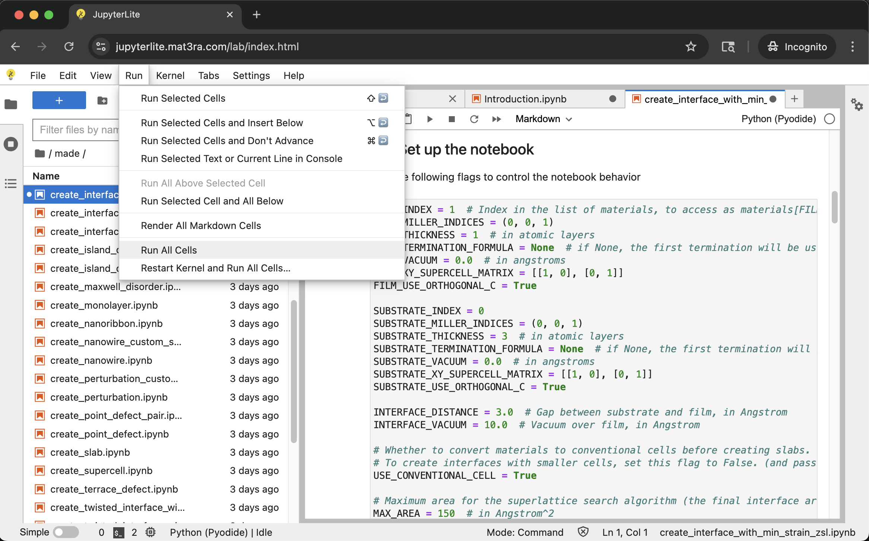Switch to the Introduction.ipynb tab

point(525,99)
